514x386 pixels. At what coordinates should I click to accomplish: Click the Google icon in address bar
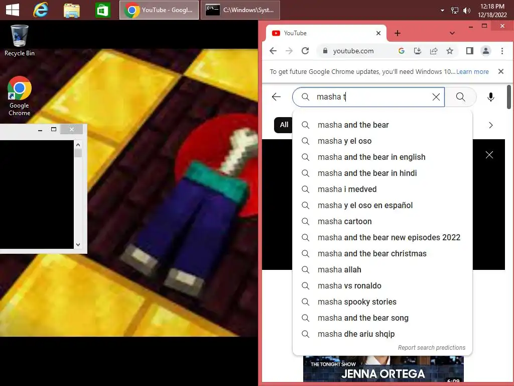(401, 51)
